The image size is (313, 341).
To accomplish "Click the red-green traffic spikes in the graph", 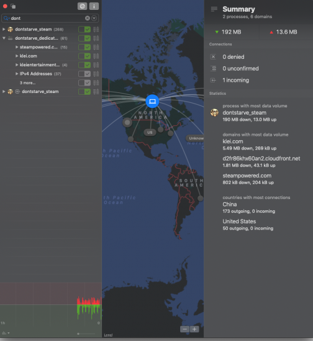I will pos(89,308).
